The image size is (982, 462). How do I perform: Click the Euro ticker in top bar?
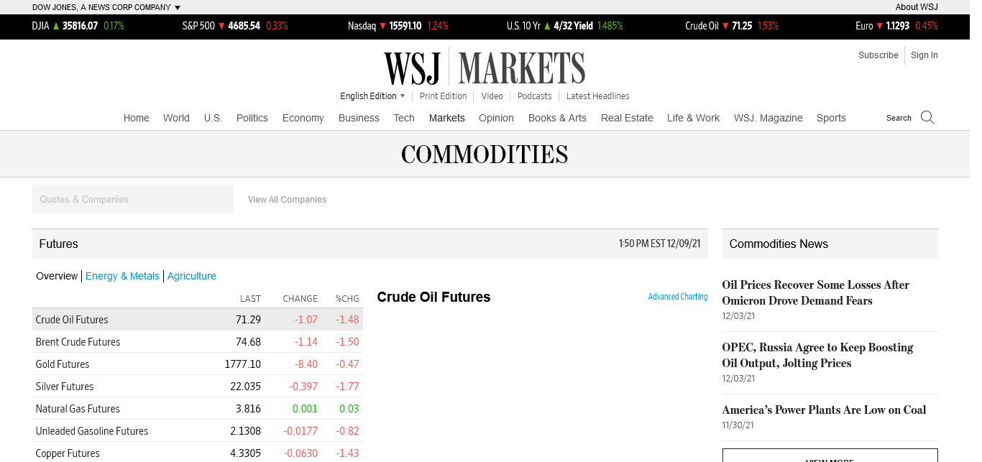896,26
